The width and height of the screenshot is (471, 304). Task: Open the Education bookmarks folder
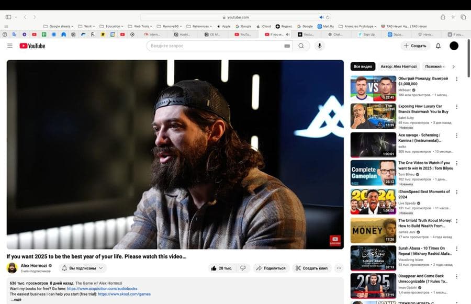point(111,27)
